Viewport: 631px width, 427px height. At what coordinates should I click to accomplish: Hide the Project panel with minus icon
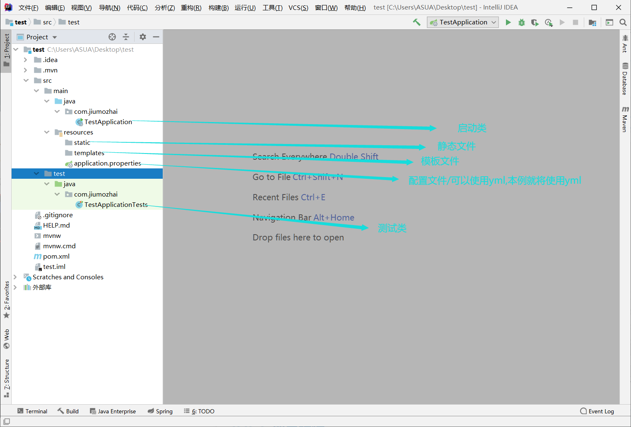156,37
